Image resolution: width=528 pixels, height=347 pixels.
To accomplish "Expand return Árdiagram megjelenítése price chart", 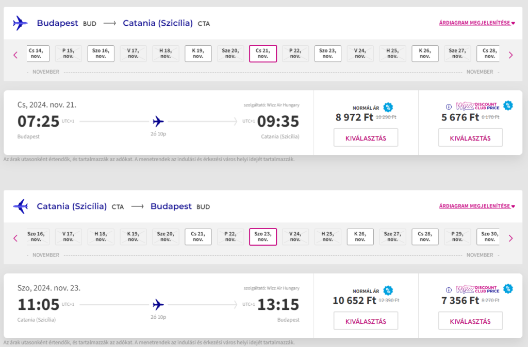I will (477, 206).
